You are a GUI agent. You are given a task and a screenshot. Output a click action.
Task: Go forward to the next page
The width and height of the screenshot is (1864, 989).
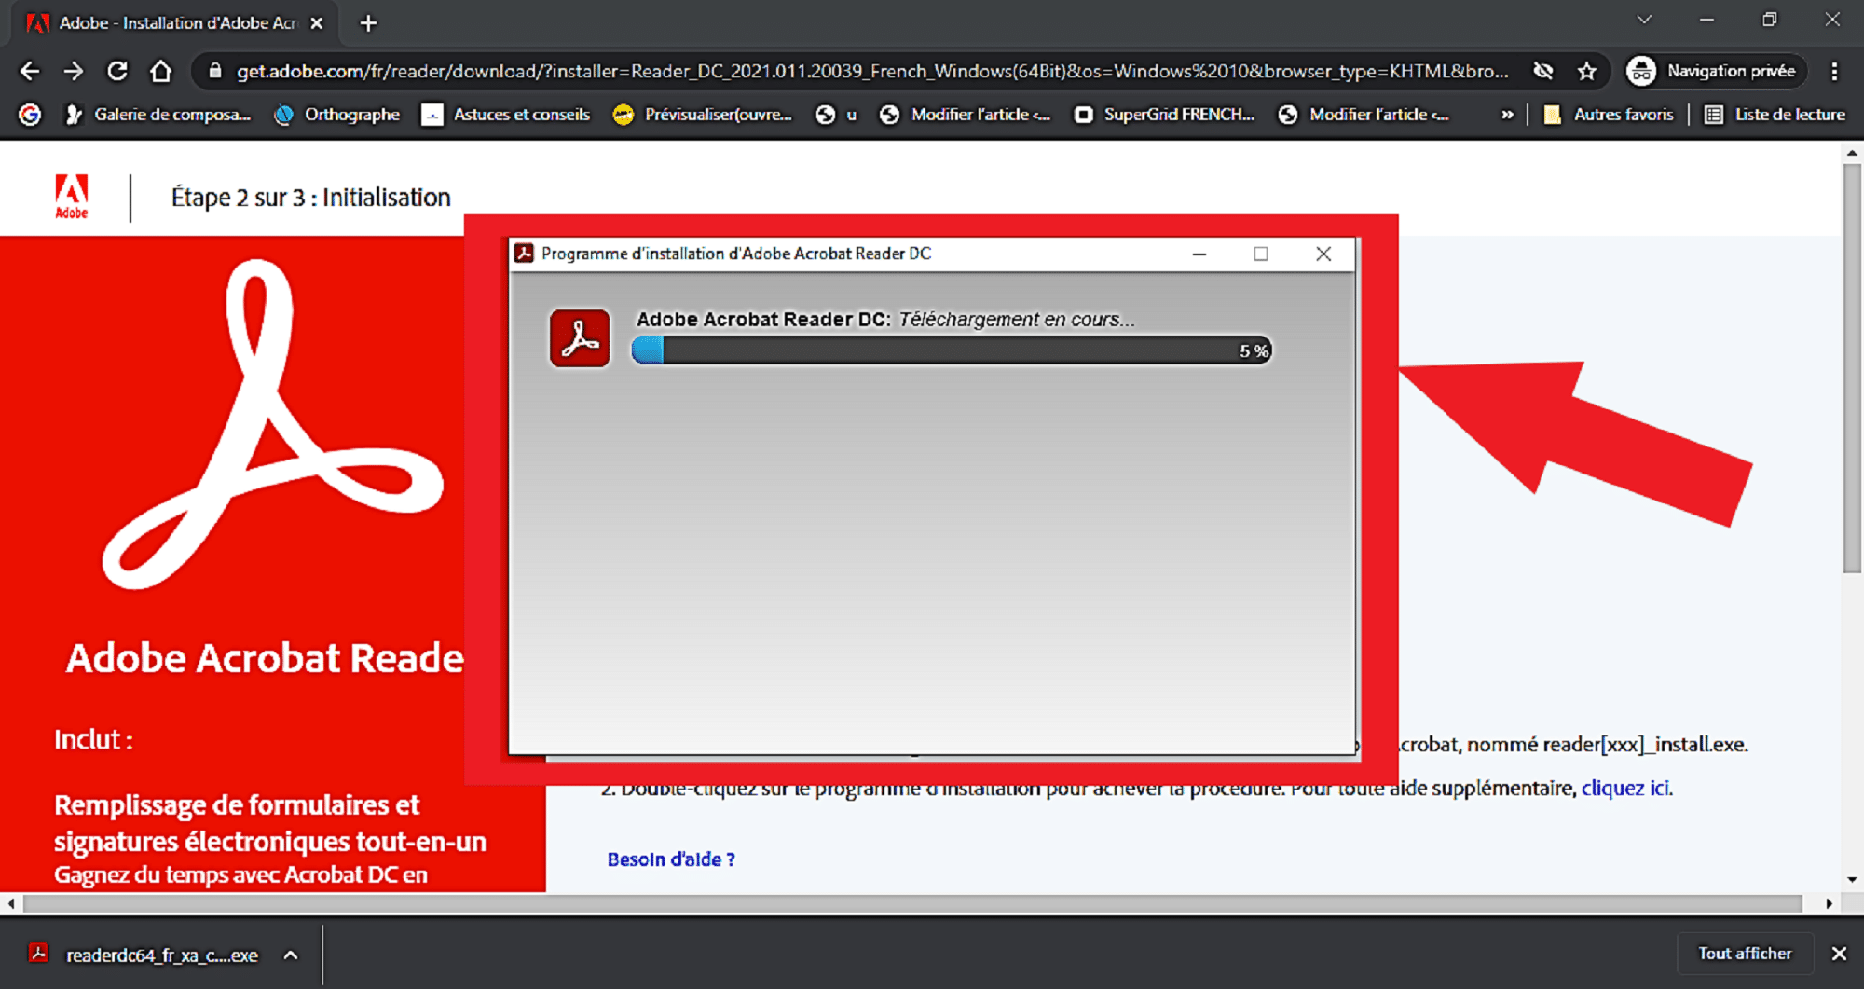pyautogui.click(x=74, y=71)
